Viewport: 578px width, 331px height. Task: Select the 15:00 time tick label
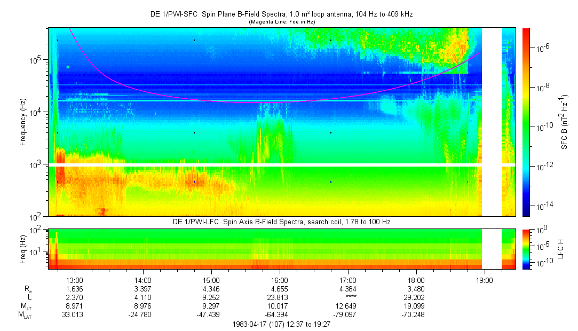[211, 280]
